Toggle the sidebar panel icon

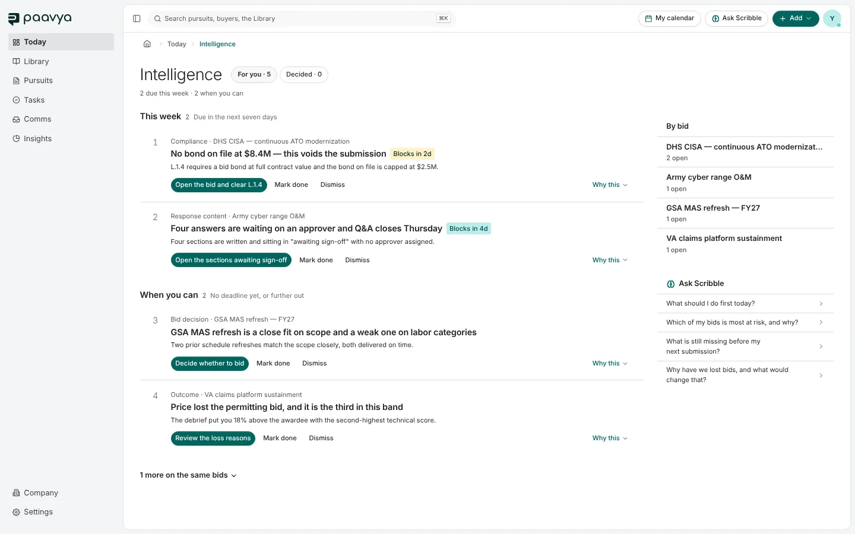point(137,18)
